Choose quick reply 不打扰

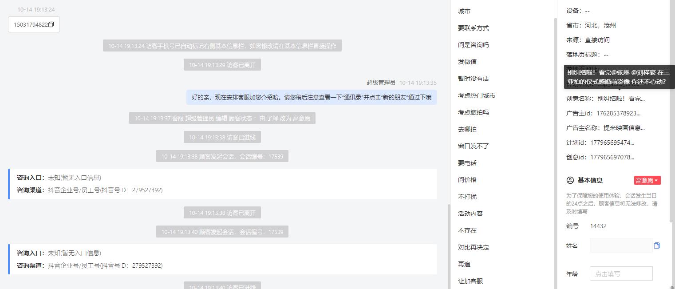pos(467,197)
